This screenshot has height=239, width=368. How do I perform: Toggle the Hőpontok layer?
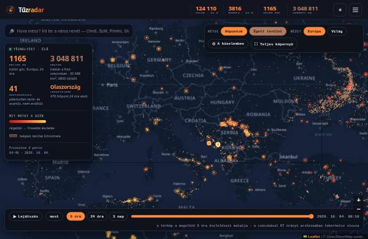234,31
